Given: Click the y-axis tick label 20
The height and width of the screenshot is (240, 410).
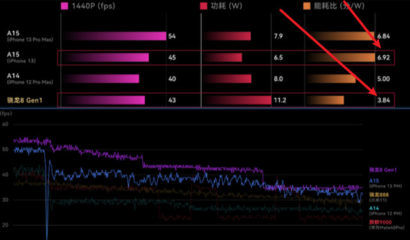Looking at the screenshot, I should click(5, 225).
